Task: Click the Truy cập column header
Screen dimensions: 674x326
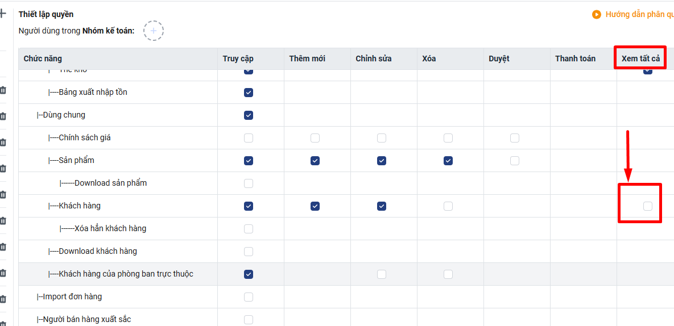Action: click(238, 58)
